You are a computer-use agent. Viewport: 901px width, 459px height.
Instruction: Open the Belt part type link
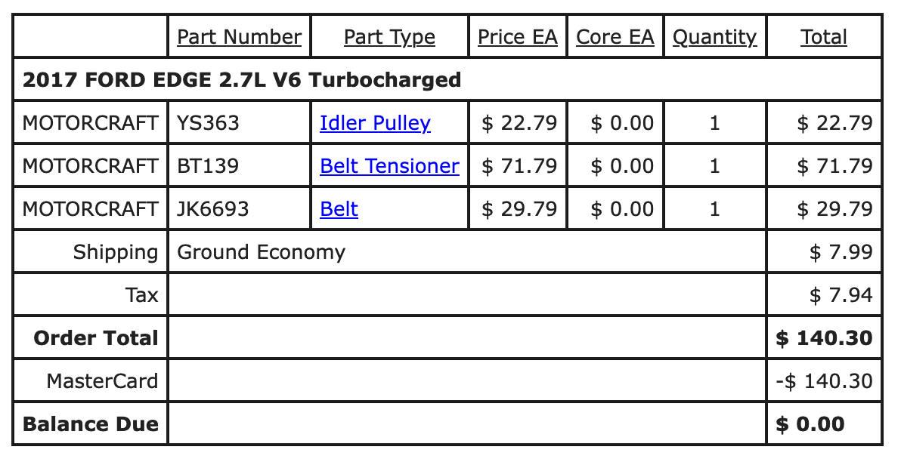tap(339, 209)
